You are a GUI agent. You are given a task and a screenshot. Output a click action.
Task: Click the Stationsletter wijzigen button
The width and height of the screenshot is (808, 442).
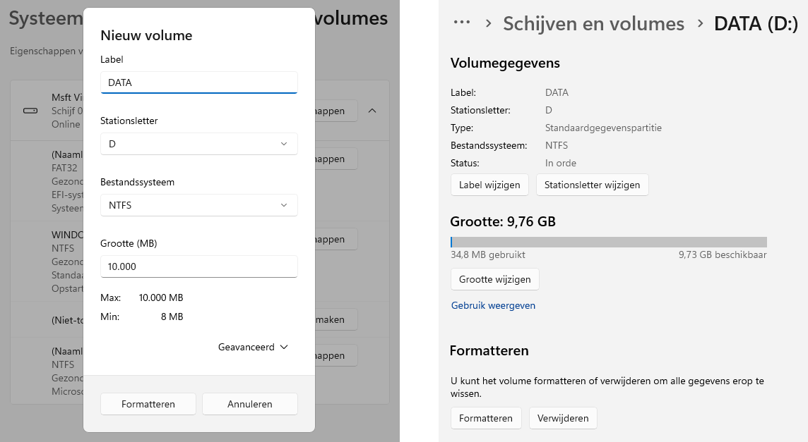click(592, 185)
